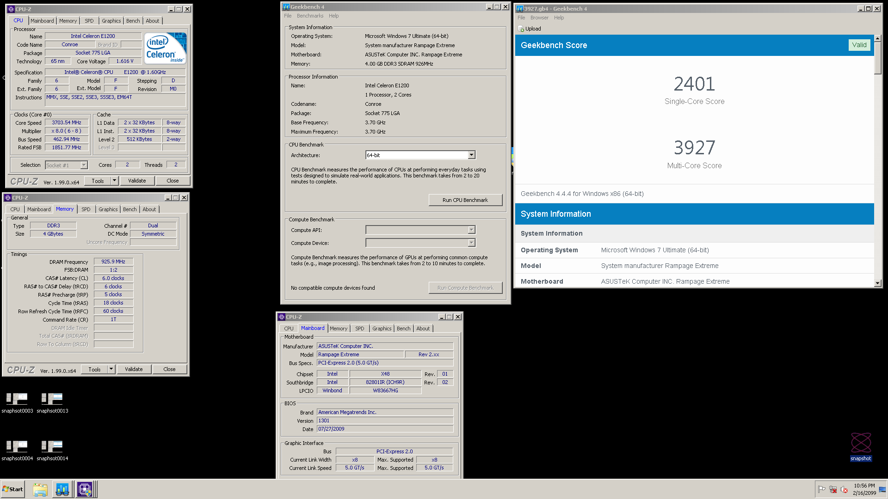Click the CPU-Z title bar icon of top-left window
The height and width of the screenshot is (499, 888).
point(11,9)
